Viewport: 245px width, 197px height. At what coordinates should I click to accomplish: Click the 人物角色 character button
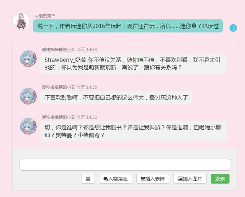click(116, 179)
